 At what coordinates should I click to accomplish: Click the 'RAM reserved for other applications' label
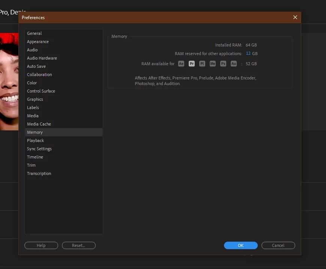pos(208,54)
